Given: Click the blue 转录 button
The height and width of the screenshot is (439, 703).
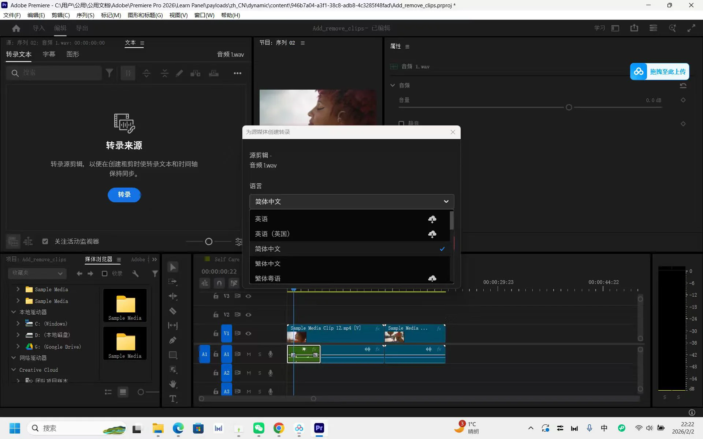Looking at the screenshot, I should point(124,195).
